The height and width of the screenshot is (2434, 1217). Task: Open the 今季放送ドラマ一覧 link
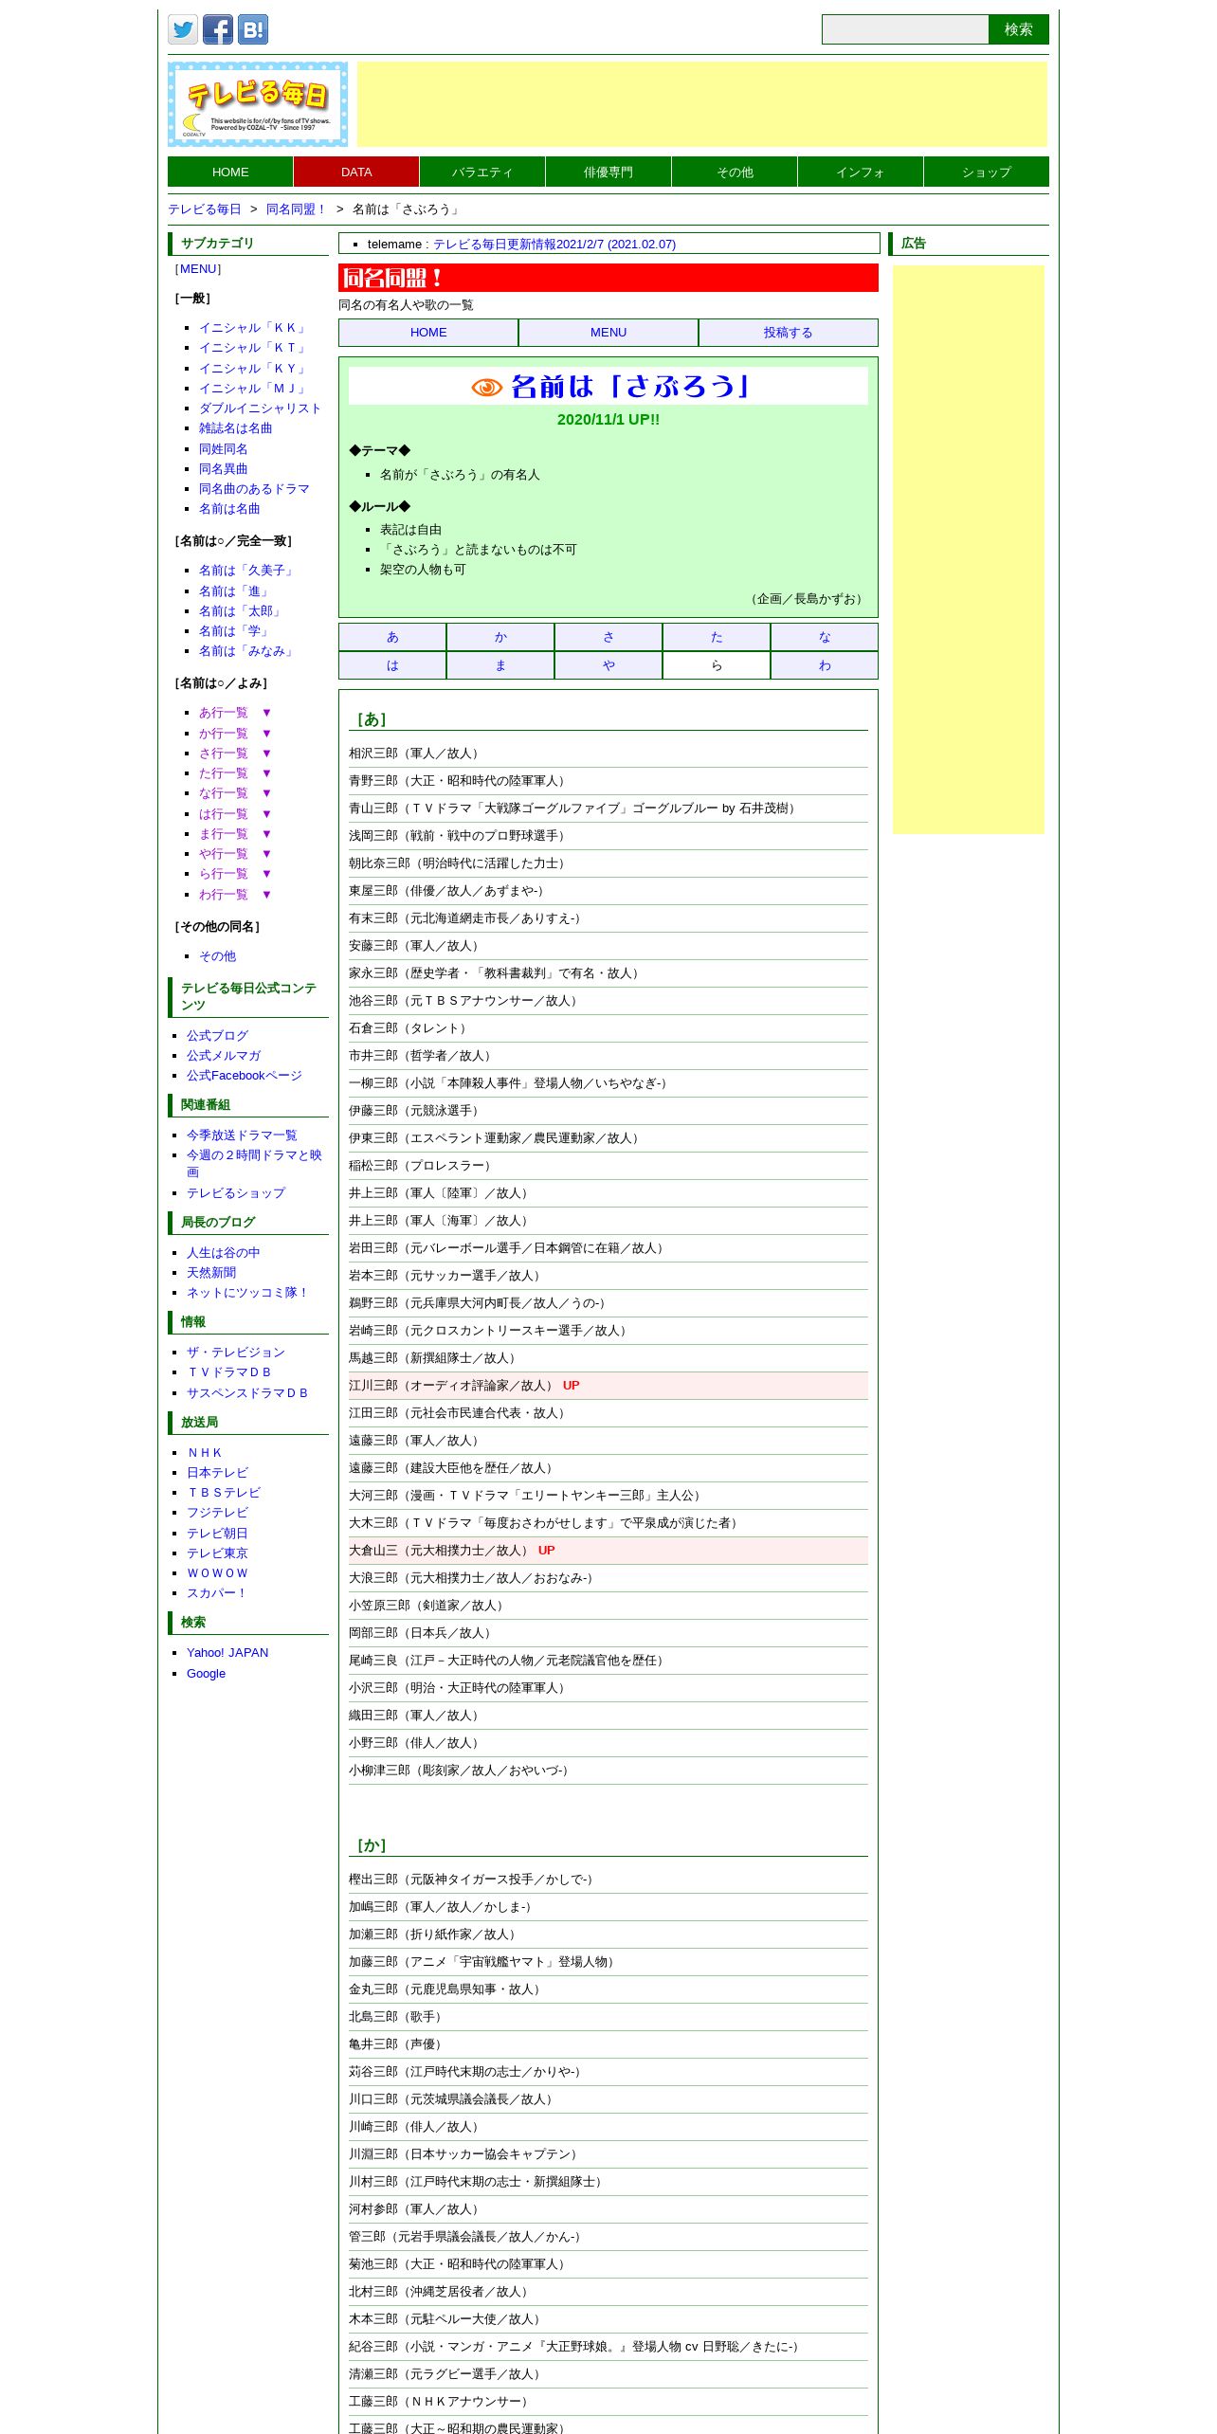pyautogui.click(x=242, y=1135)
